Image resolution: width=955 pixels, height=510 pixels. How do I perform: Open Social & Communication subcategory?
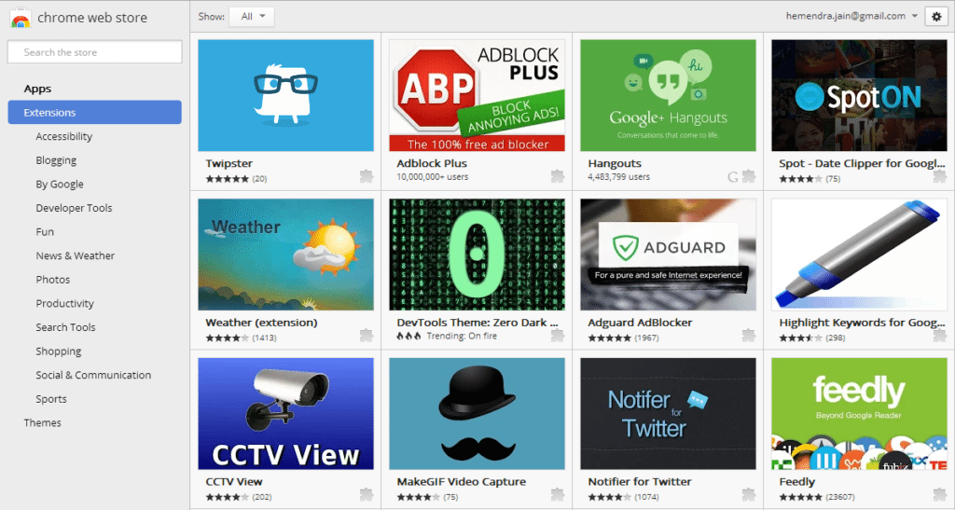[x=93, y=375]
